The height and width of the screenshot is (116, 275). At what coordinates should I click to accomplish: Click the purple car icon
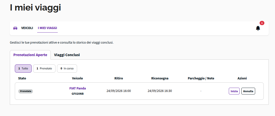[x=15, y=28]
